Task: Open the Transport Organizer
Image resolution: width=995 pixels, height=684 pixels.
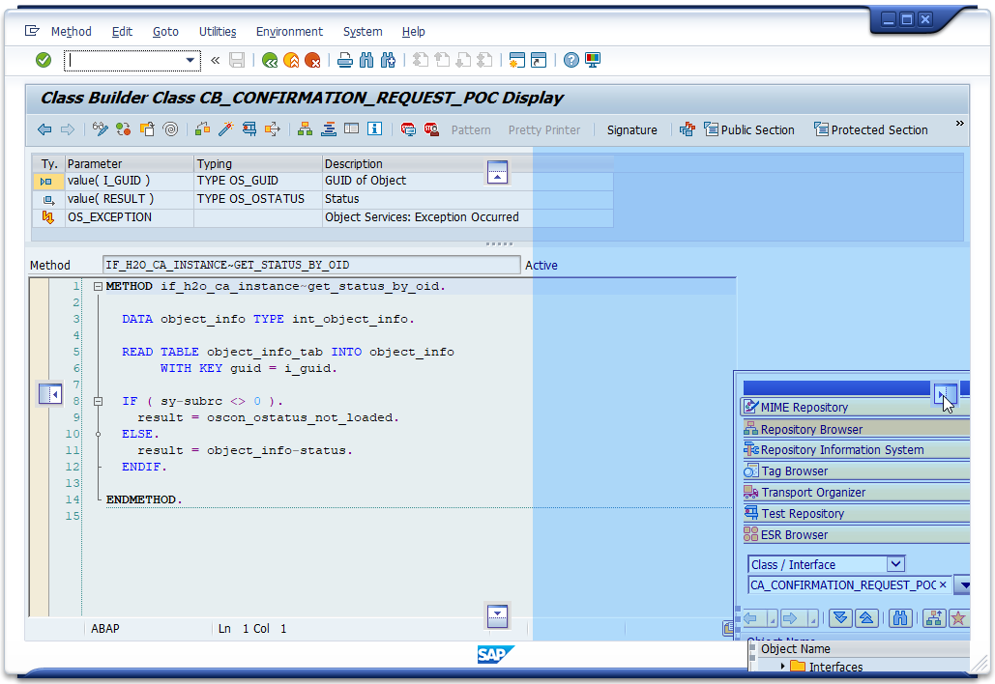Action: (x=856, y=493)
